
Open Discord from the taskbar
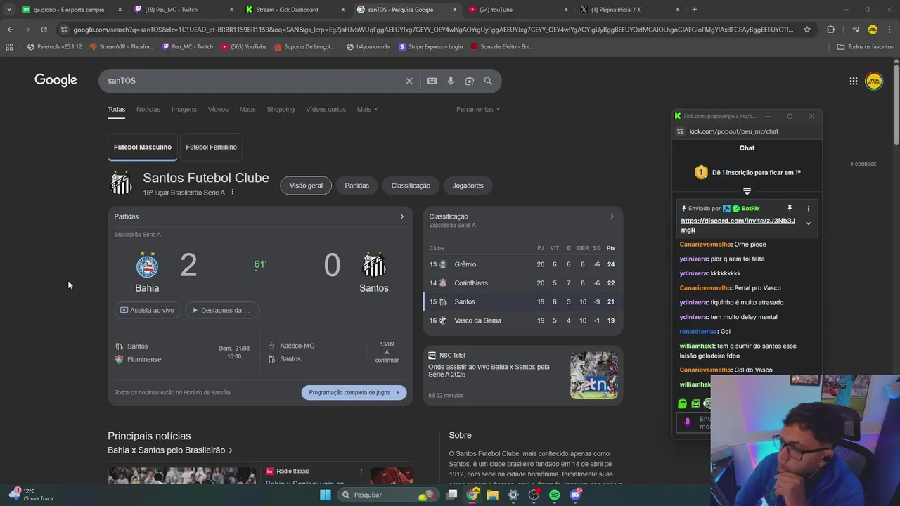tap(575, 495)
